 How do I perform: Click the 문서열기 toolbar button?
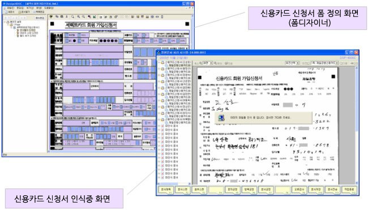click(24, 12)
